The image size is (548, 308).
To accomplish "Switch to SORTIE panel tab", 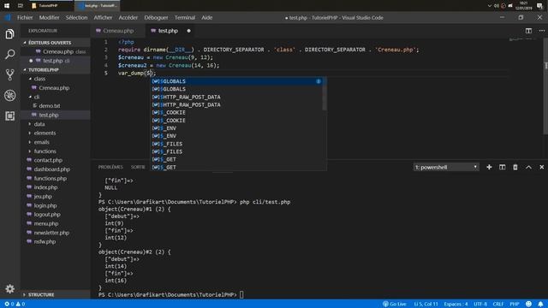I will [138, 168].
